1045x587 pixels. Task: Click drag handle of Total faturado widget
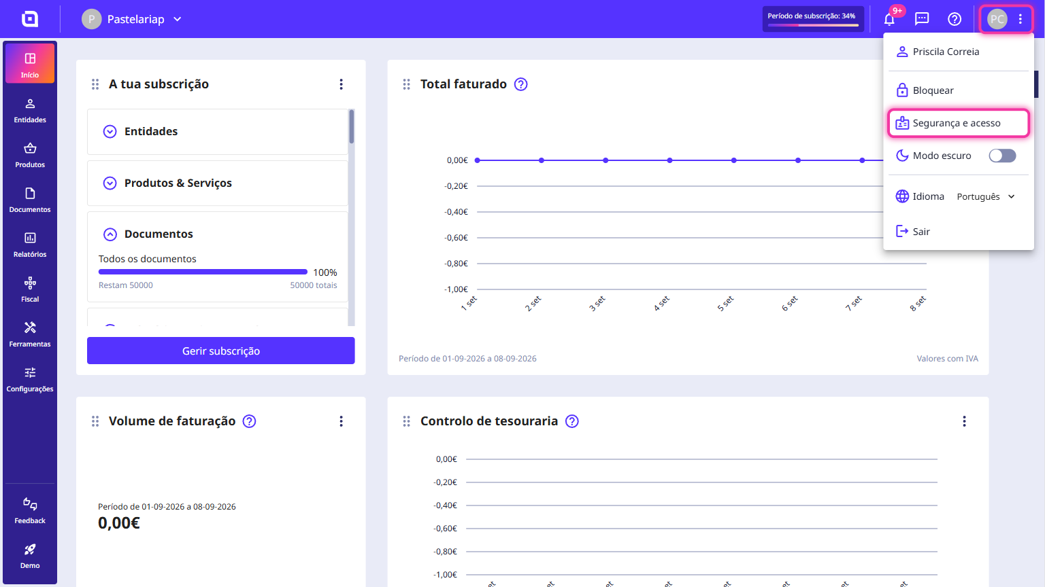click(x=407, y=84)
